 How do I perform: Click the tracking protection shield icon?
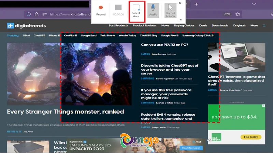coord(29,14)
